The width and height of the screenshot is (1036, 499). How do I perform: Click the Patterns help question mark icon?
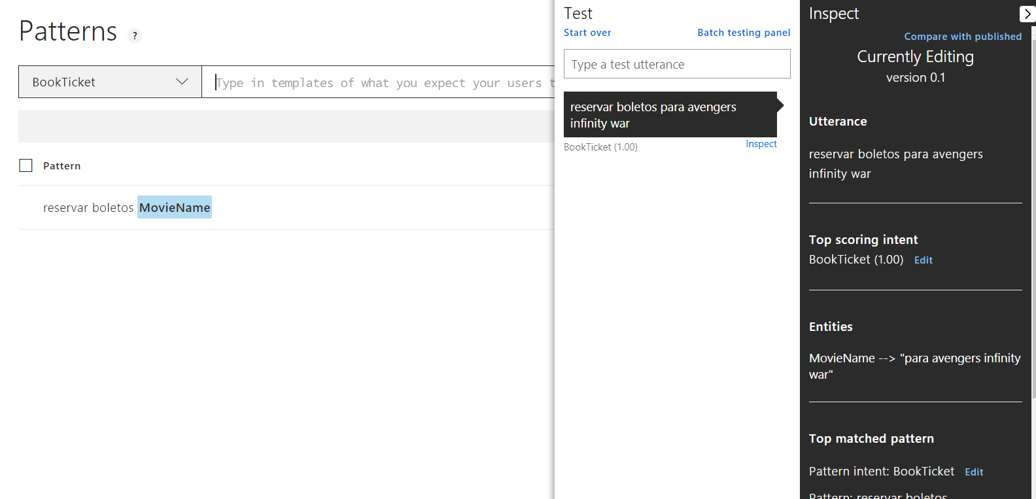tap(135, 36)
